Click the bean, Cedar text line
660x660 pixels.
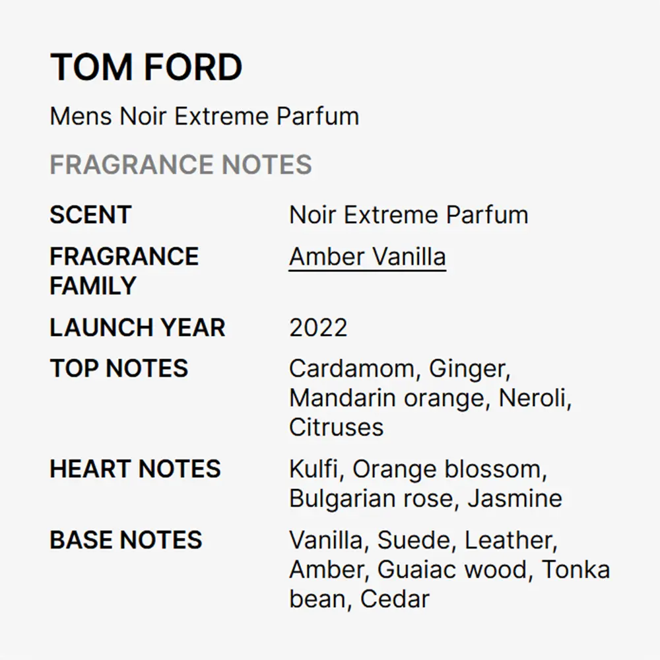pyautogui.click(x=360, y=599)
